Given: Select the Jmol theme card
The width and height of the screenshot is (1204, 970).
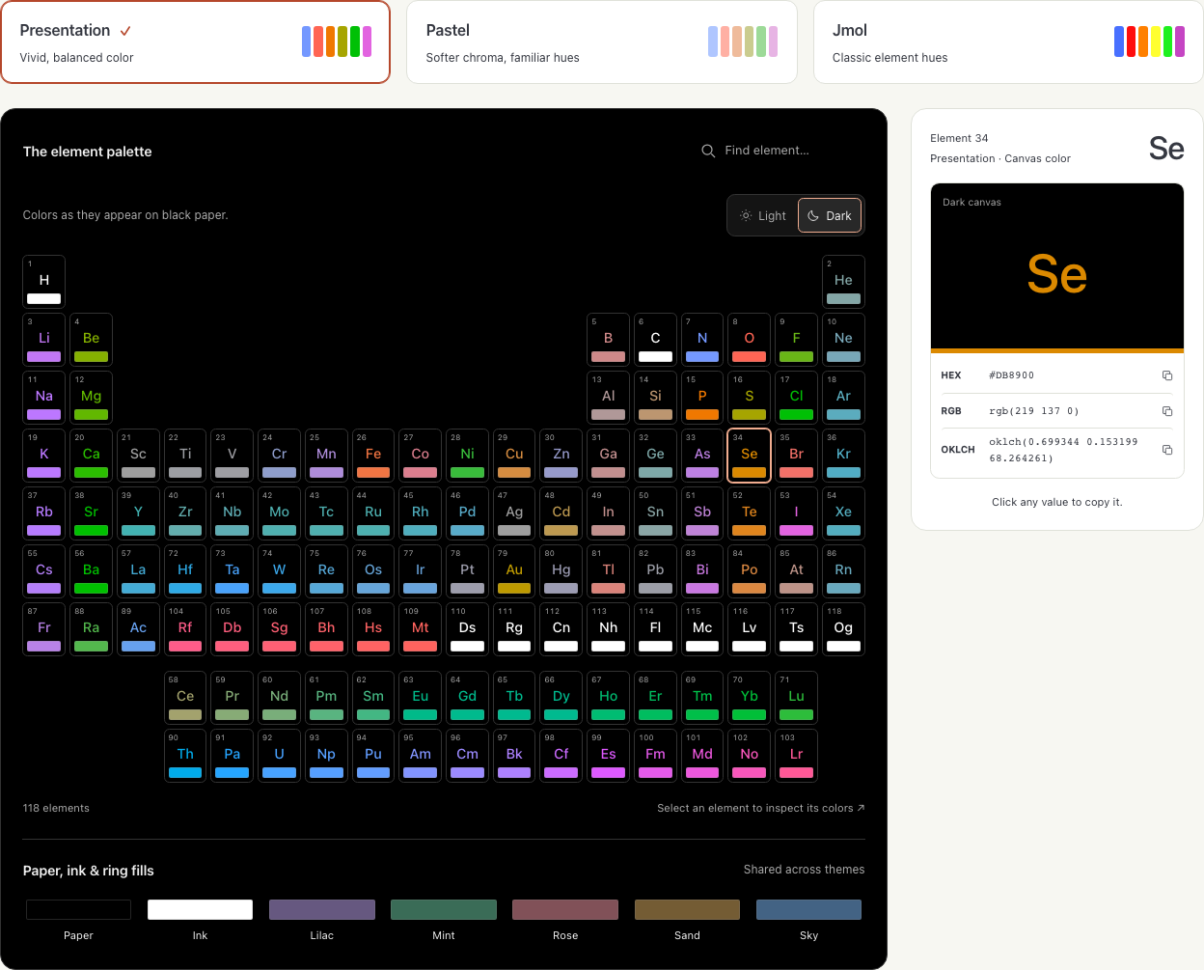Looking at the screenshot, I should [x=1008, y=42].
